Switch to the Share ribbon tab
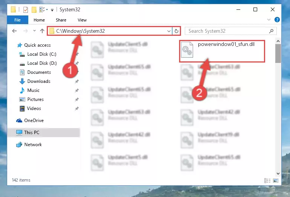 coord(61,20)
